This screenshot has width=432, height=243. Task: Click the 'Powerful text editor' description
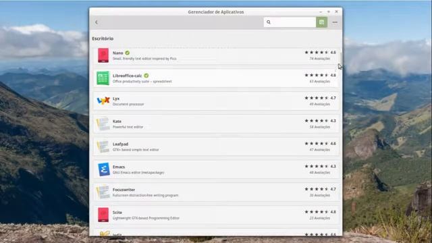(128, 127)
